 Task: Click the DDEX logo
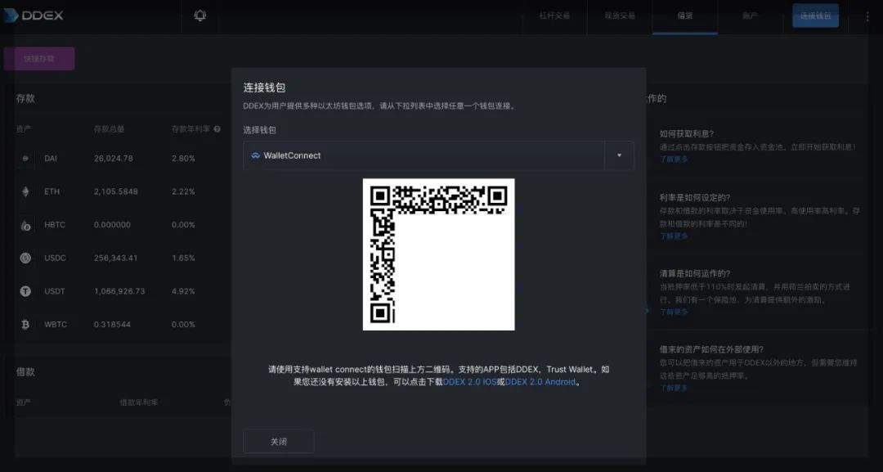point(34,14)
